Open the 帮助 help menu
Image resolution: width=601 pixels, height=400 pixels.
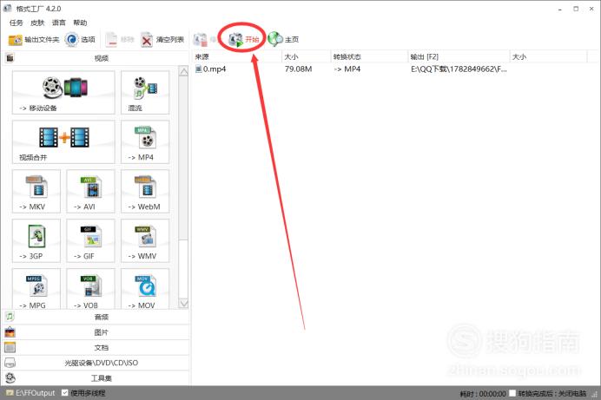coord(80,23)
